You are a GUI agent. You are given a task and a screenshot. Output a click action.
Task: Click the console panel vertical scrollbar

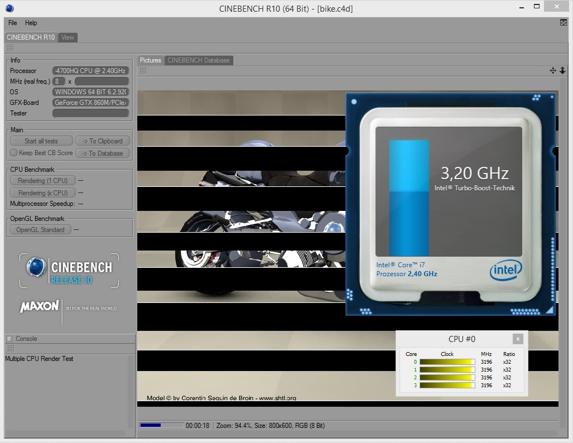click(130, 391)
